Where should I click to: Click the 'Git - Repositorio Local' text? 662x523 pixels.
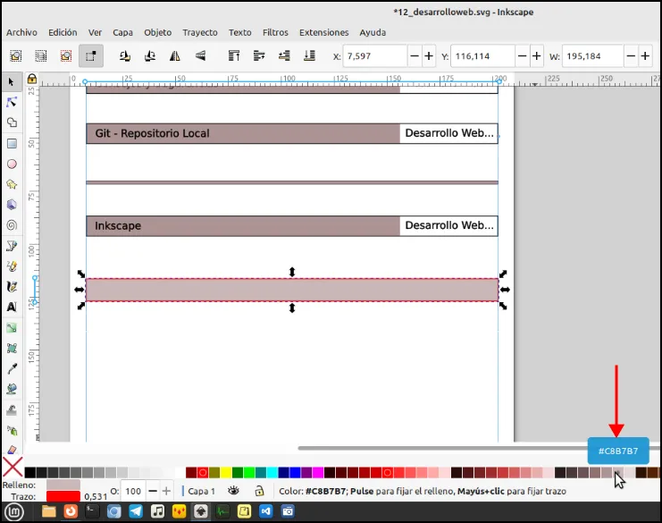point(152,133)
